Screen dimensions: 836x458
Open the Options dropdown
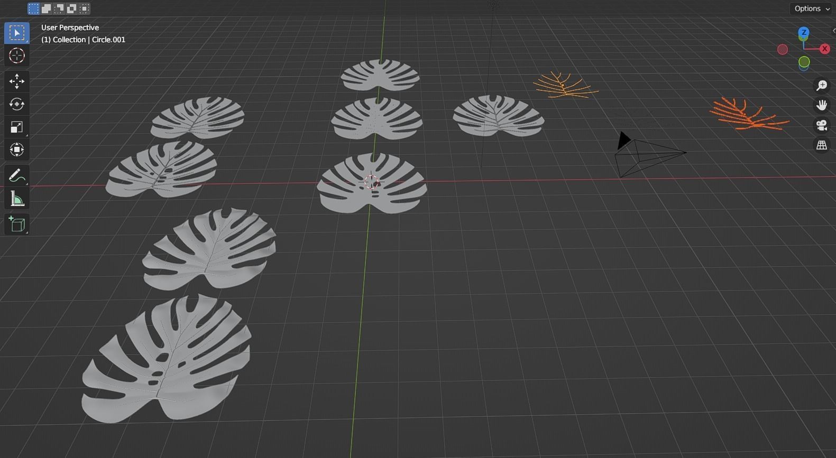(x=812, y=8)
